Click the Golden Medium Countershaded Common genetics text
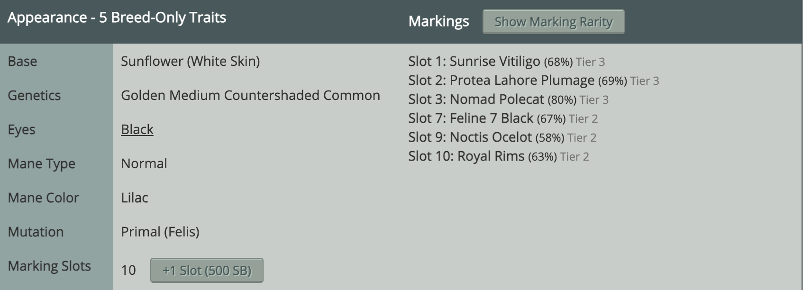 tap(250, 95)
